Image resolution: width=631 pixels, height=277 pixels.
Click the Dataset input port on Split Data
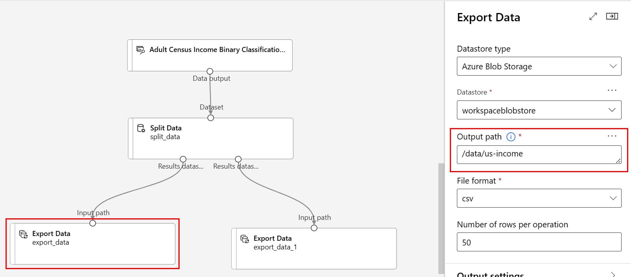(x=211, y=118)
